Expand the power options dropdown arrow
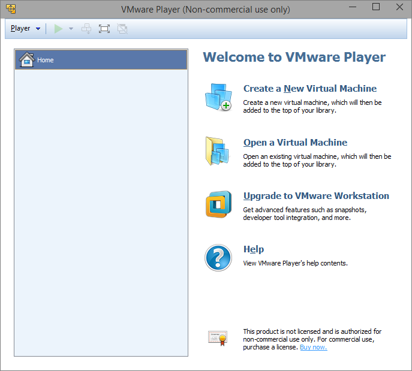This screenshot has width=412, height=371. [x=71, y=29]
